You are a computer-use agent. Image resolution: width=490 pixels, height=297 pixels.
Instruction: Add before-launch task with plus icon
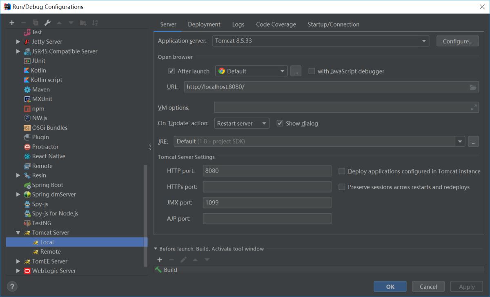(160, 259)
